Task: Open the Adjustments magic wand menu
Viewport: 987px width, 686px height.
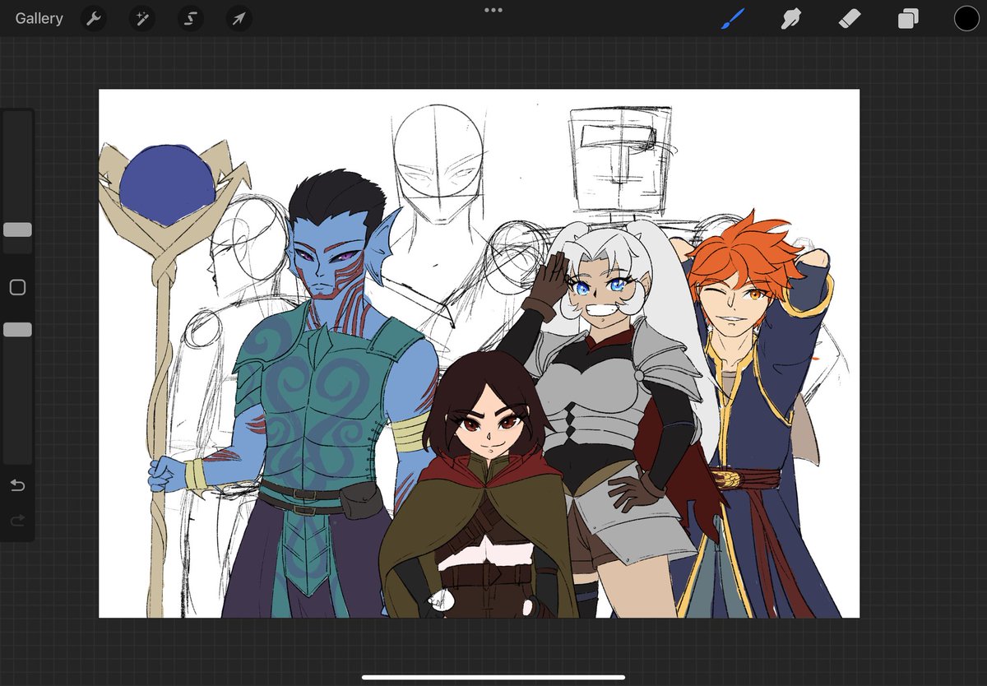Action: 141,18
